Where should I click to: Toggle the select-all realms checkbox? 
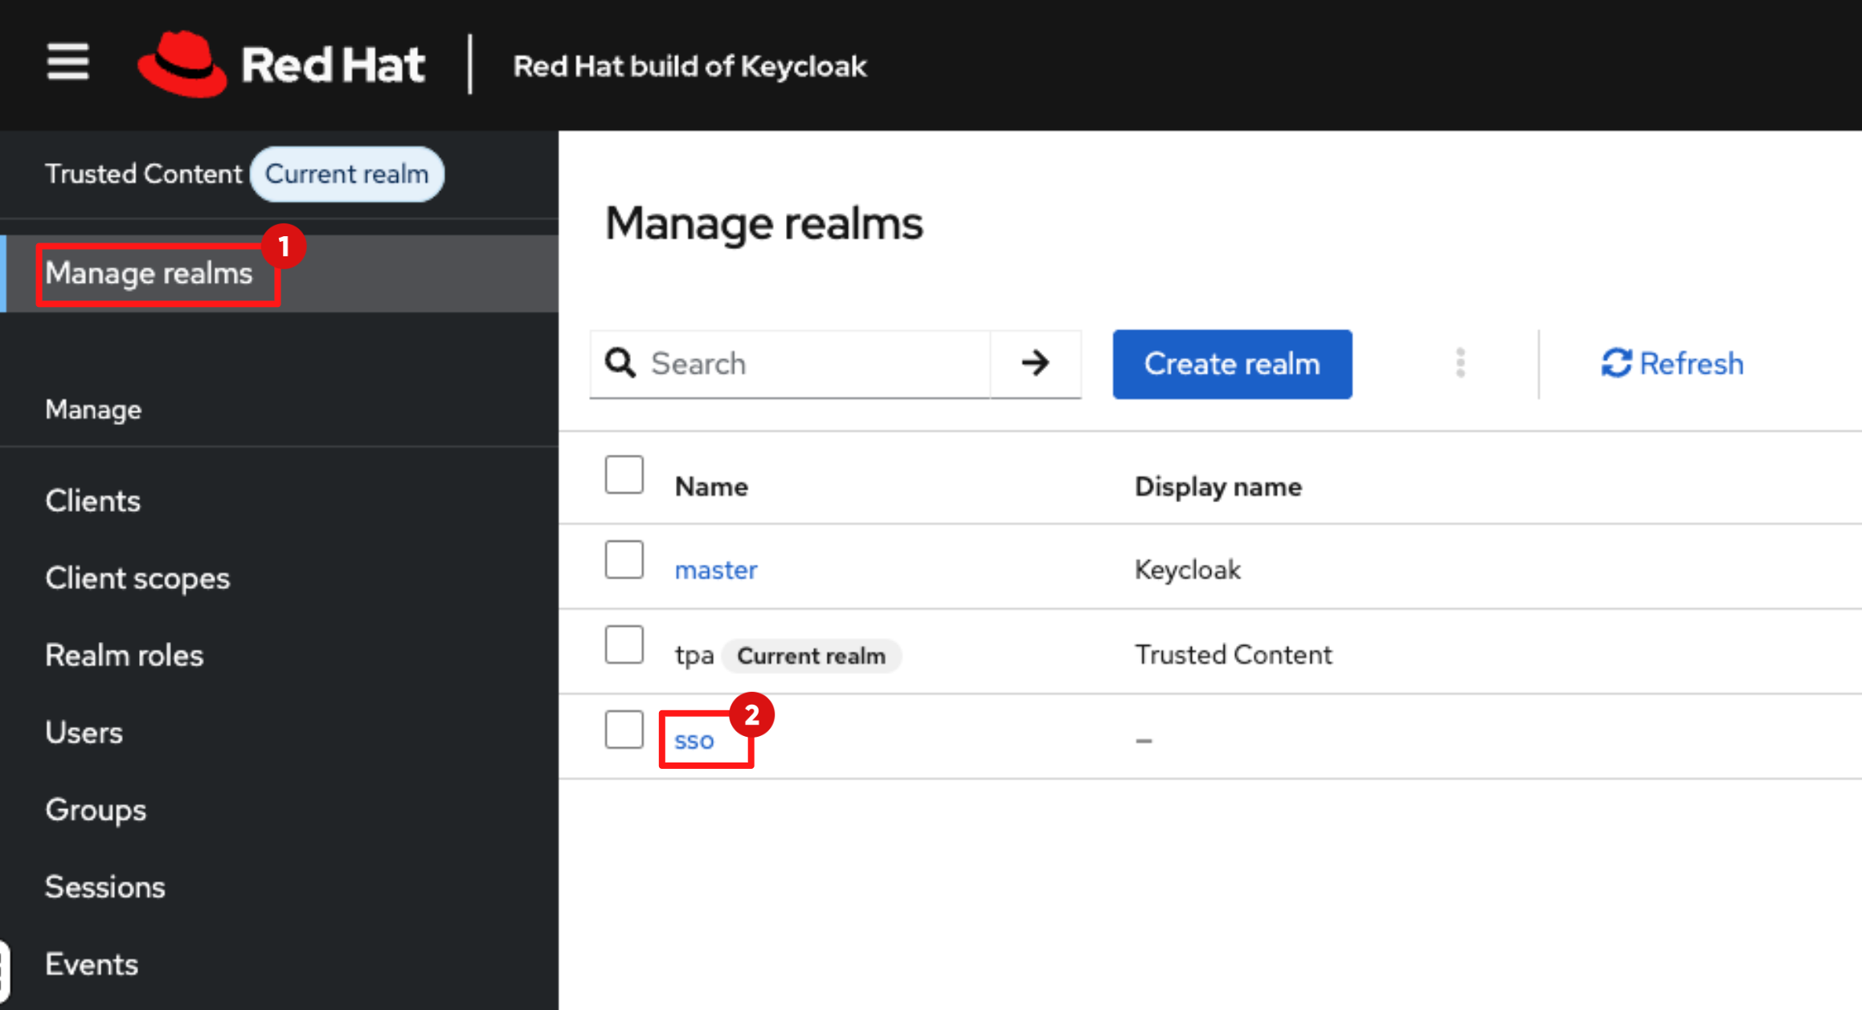tap(624, 475)
